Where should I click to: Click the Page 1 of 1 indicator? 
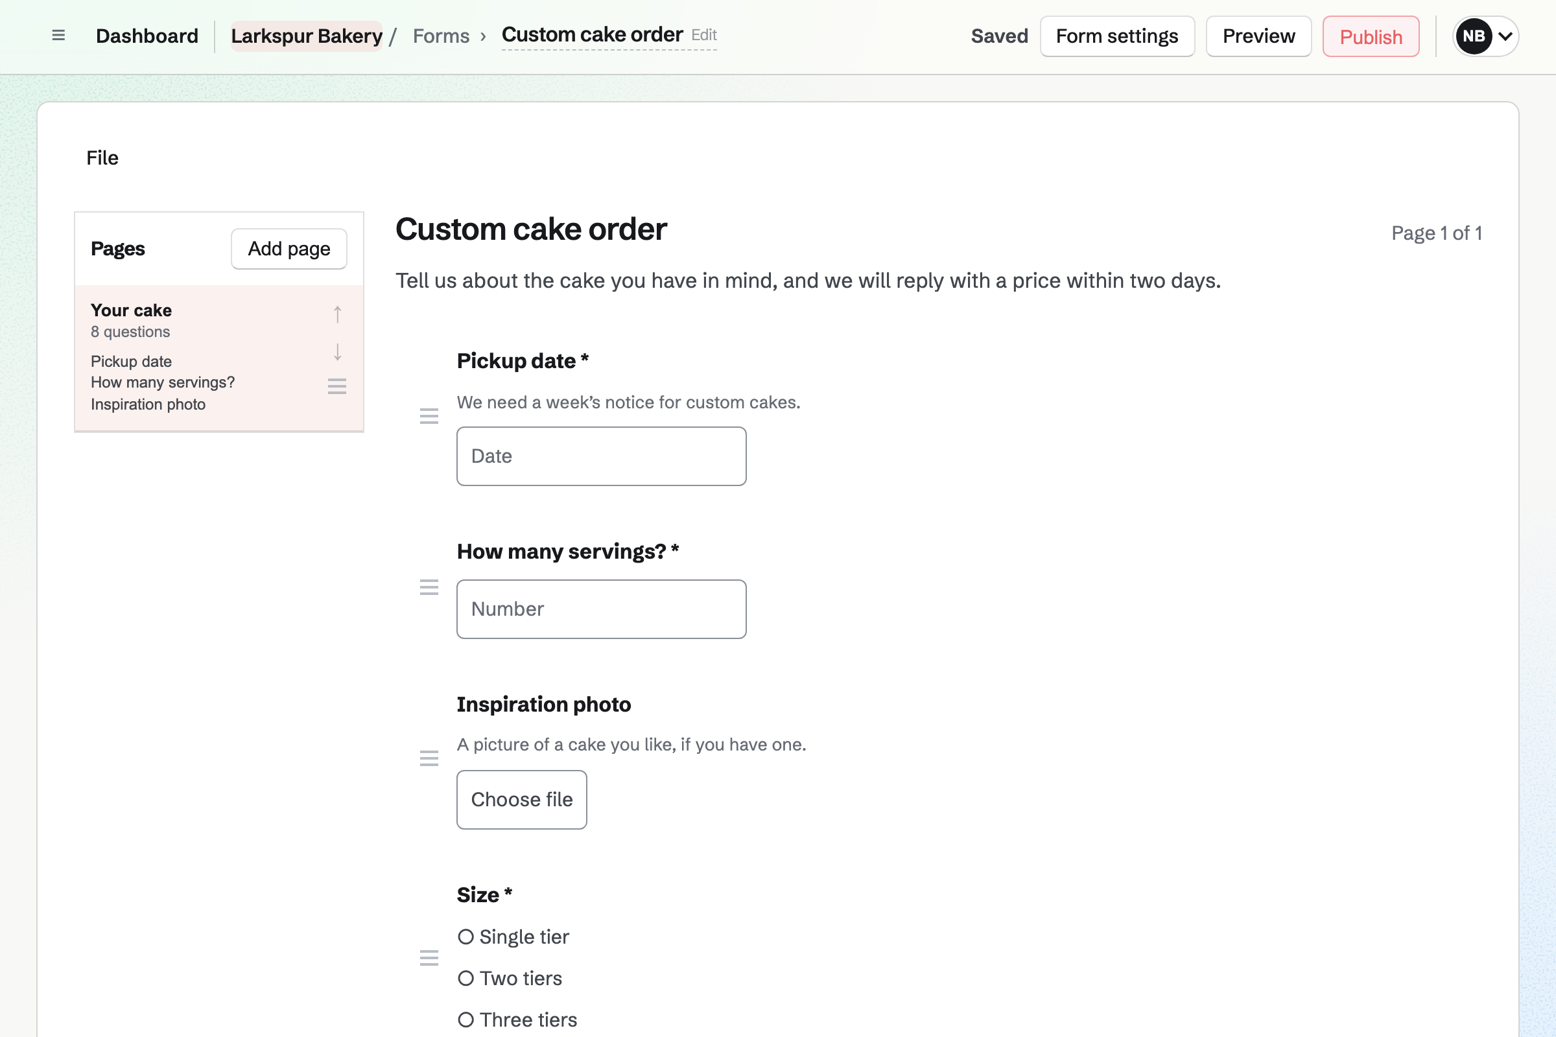(1436, 233)
